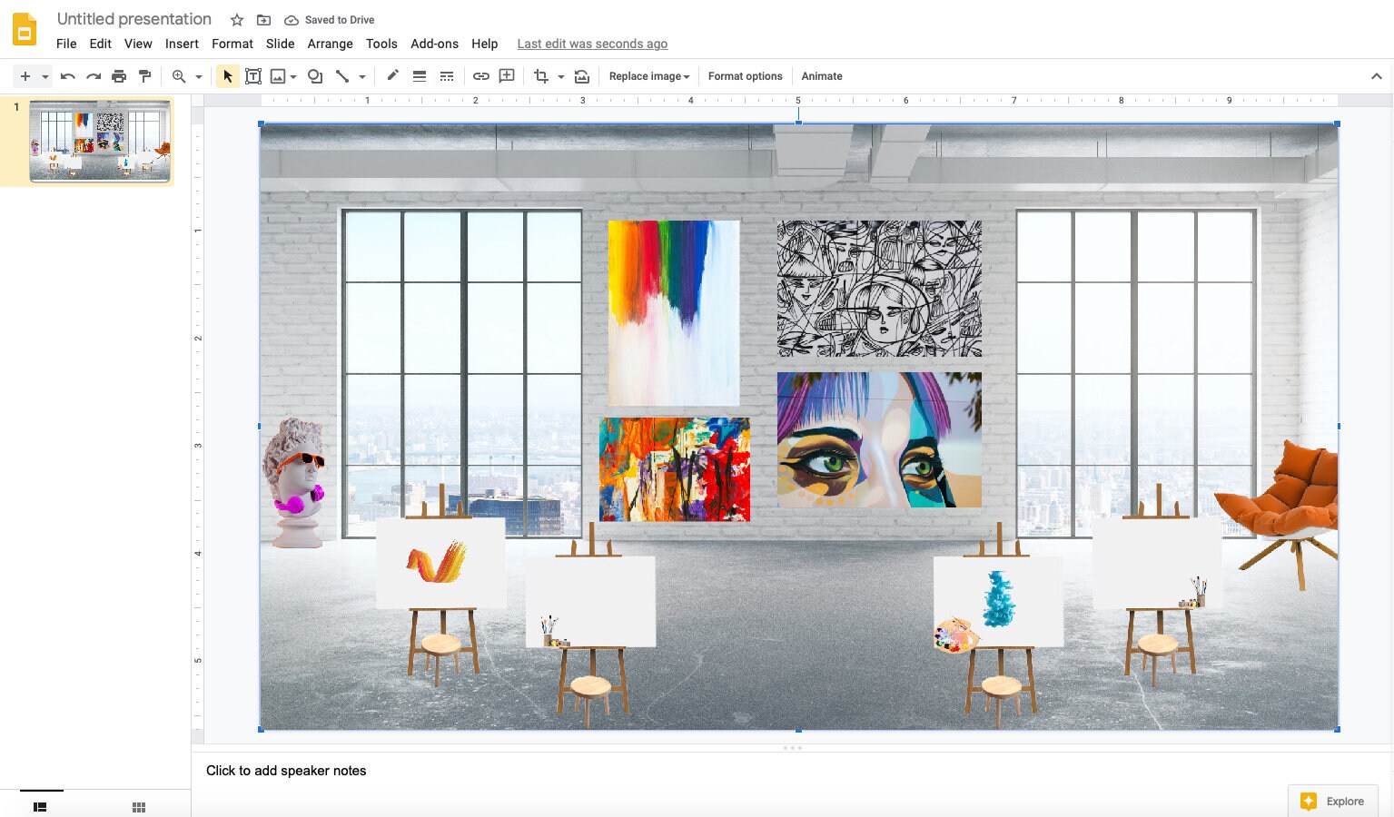Open the Arrange menu

click(x=330, y=44)
